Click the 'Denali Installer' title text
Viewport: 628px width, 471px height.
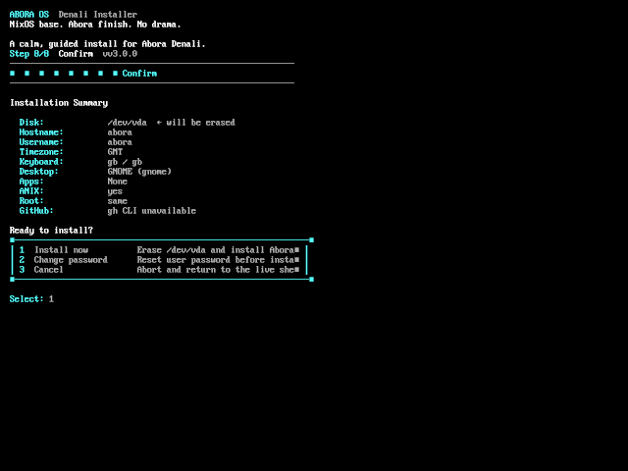98,15
